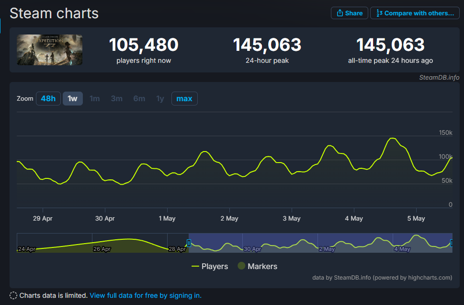Click the 28 Apr label in navigator
464x305 pixels.
coord(177,249)
